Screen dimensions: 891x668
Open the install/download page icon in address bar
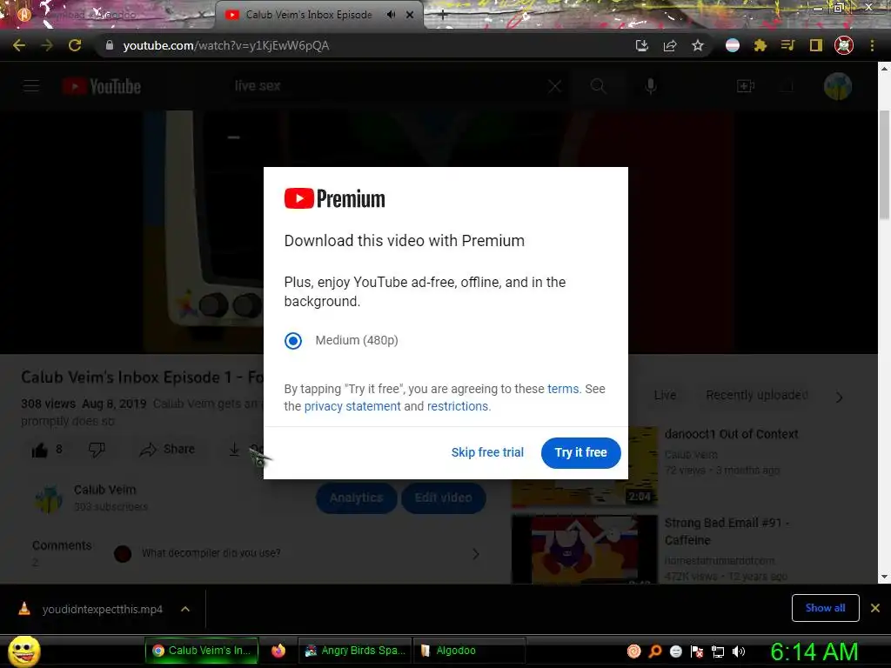point(642,45)
